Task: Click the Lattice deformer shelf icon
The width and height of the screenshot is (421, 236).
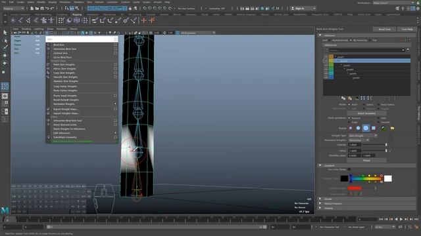Action: [x=77, y=20]
